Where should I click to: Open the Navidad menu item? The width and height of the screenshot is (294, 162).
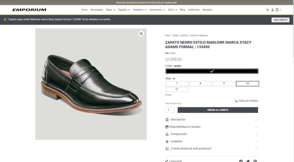pyautogui.click(x=207, y=10)
